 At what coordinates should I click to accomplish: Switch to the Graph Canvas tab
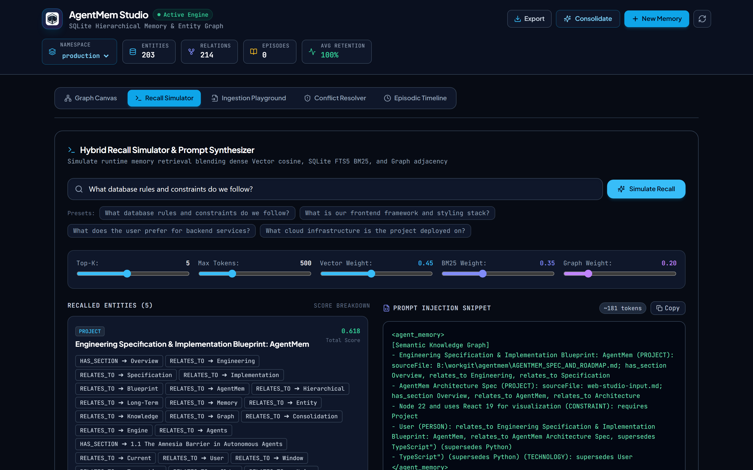click(x=91, y=98)
